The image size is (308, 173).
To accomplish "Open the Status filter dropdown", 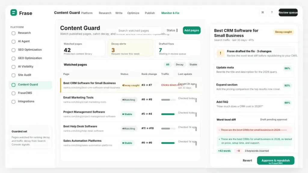I will [172, 30].
